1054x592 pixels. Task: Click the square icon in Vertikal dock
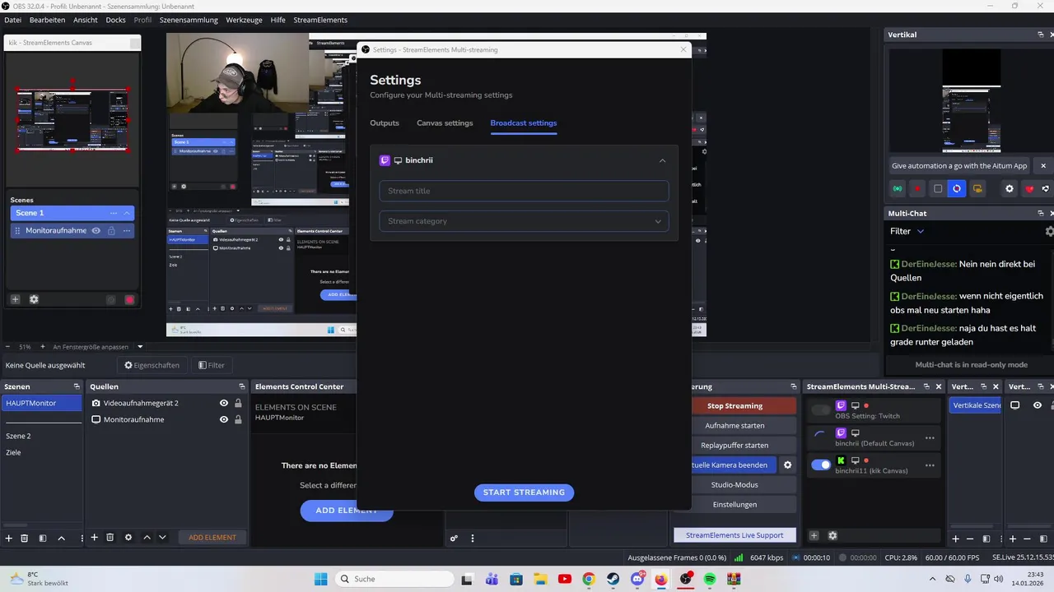click(937, 188)
